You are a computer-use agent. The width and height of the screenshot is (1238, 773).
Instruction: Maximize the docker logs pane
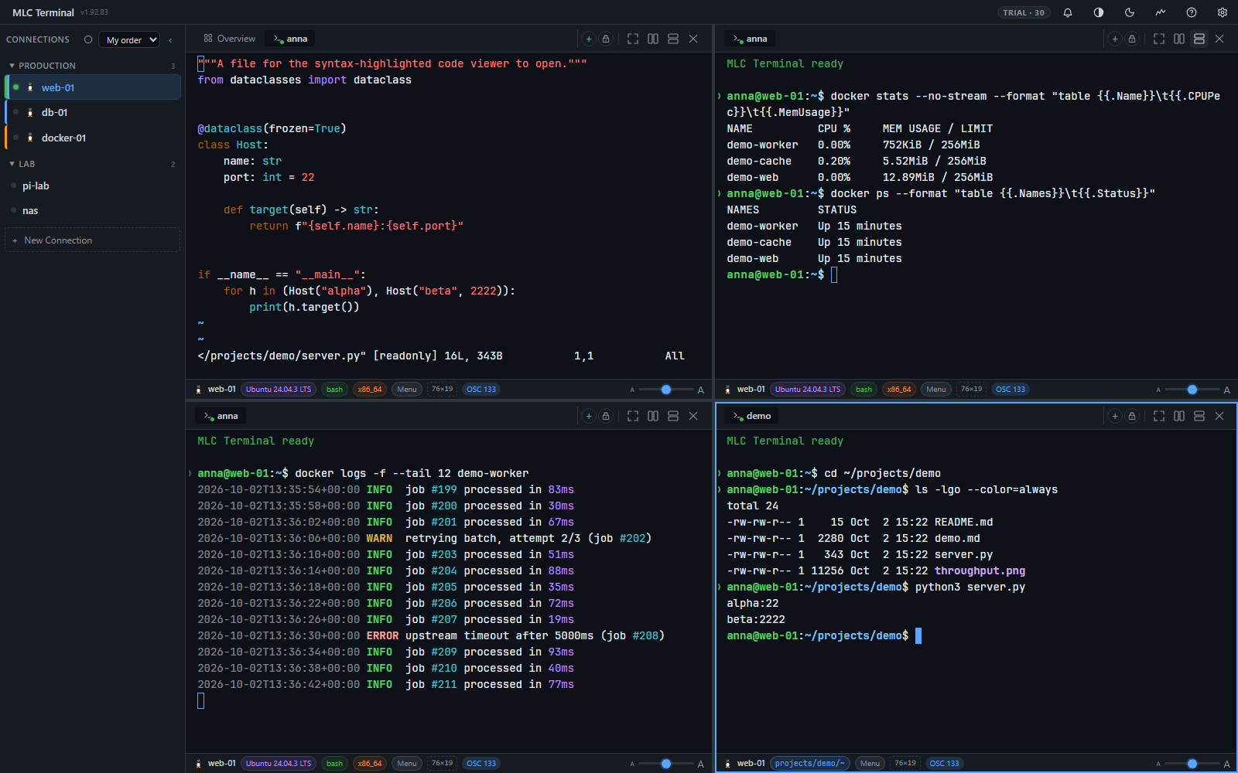633,416
